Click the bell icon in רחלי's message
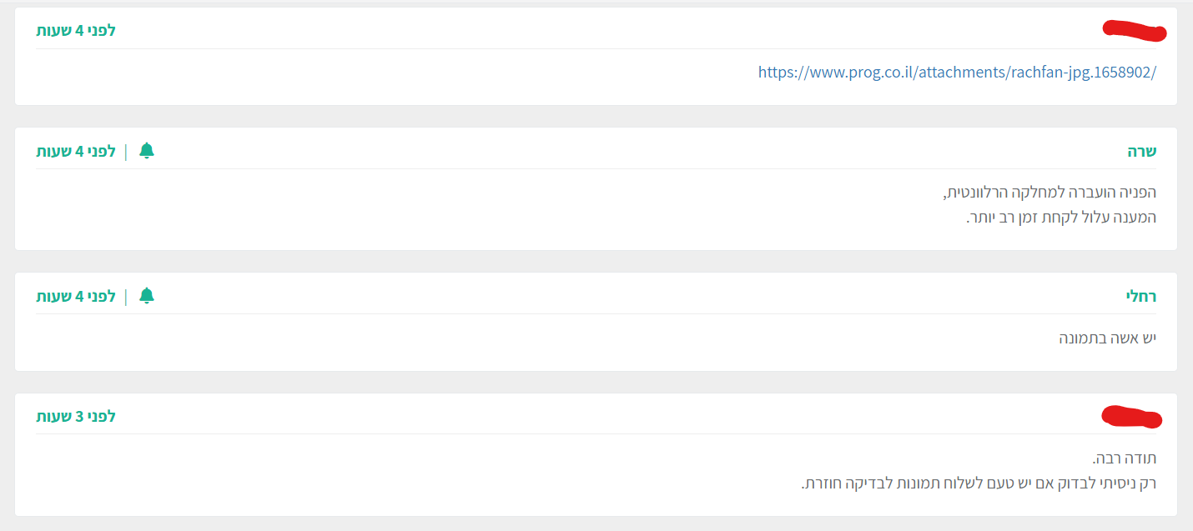The height and width of the screenshot is (531, 1193). coord(147,295)
